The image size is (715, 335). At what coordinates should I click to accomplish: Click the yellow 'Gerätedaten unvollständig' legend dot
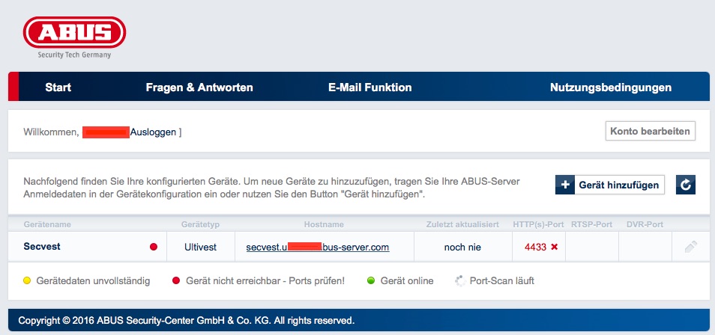click(28, 281)
